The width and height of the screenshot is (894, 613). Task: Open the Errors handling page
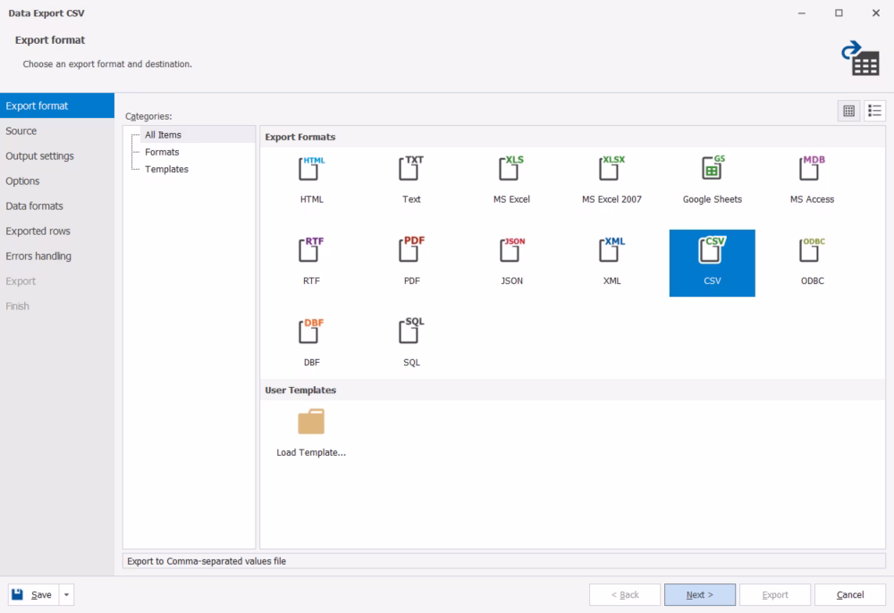point(57,256)
